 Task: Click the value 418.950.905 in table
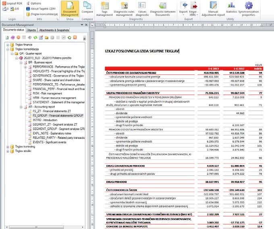coord(211,73)
